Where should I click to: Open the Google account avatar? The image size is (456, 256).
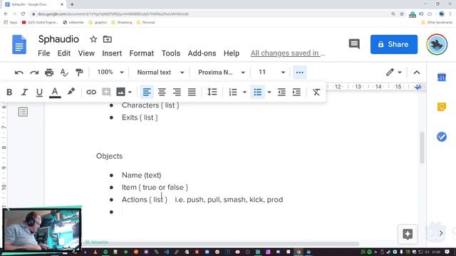(x=437, y=44)
